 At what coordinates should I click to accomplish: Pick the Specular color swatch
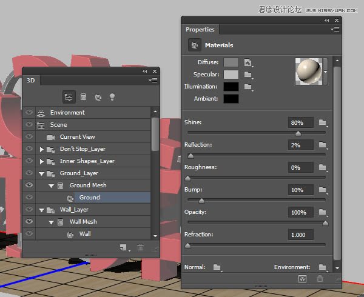click(231, 75)
